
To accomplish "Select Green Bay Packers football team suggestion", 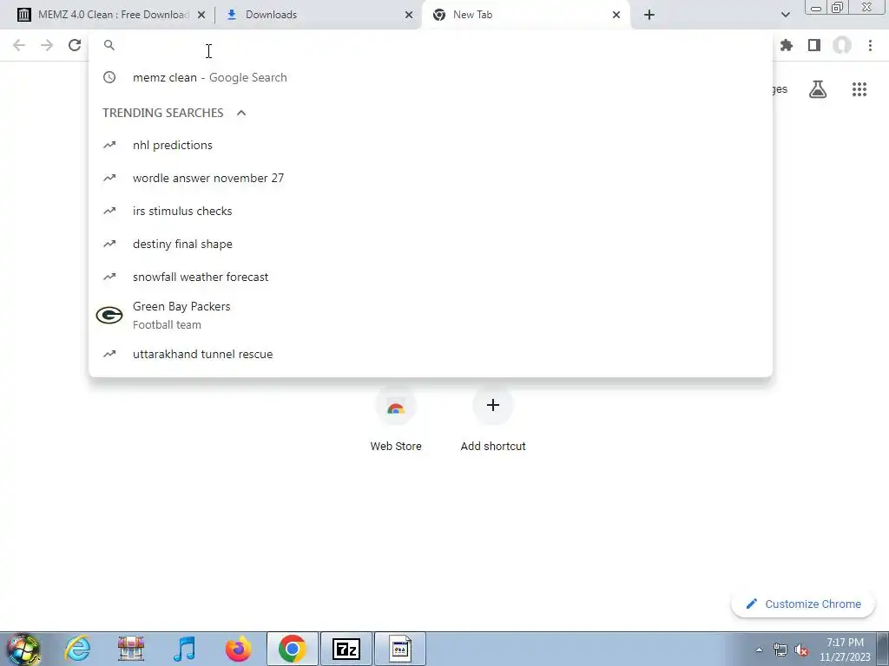I will (431, 315).
